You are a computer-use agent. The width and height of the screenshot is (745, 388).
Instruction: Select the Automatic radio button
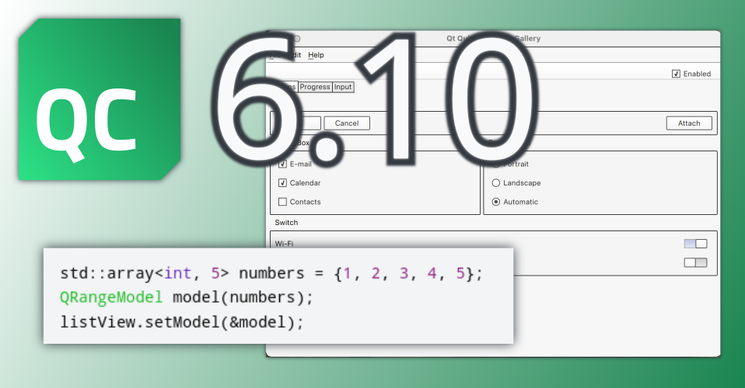tap(496, 202)
